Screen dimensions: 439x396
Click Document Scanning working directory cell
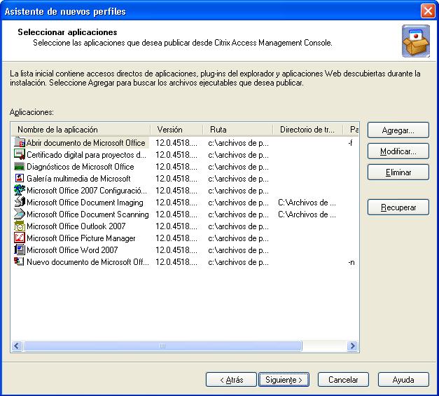point(307,214)
